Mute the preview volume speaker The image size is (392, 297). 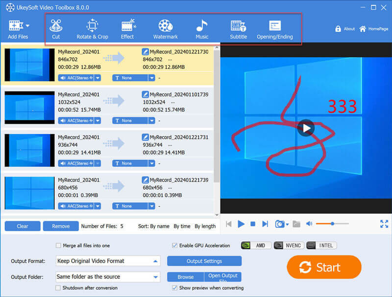(309, 224)
